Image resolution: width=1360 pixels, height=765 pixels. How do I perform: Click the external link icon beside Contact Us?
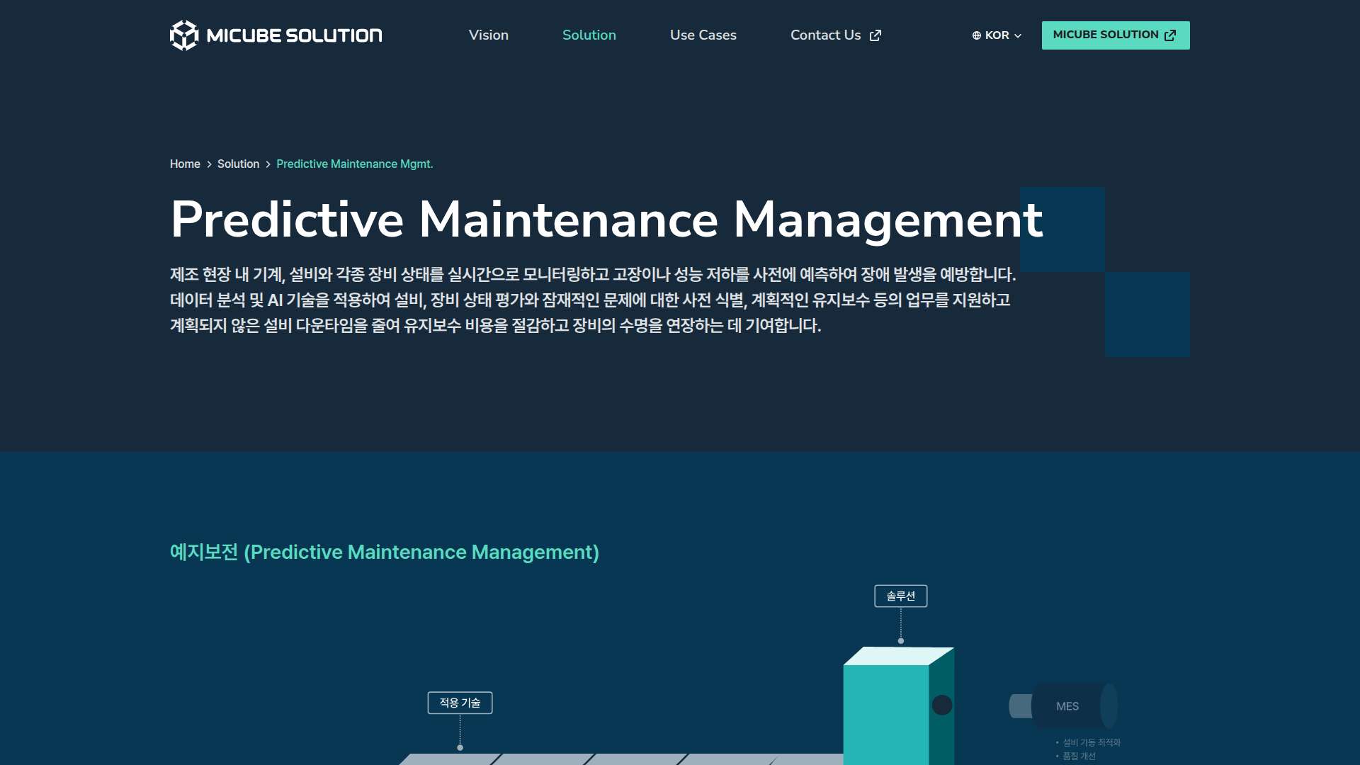tap(875, 35)
